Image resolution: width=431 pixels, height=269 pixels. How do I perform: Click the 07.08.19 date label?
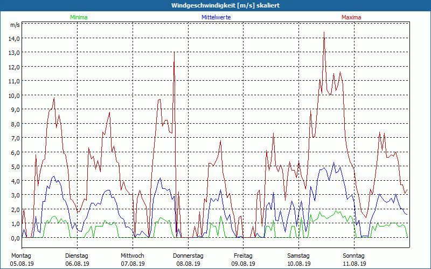click(133, 264)
